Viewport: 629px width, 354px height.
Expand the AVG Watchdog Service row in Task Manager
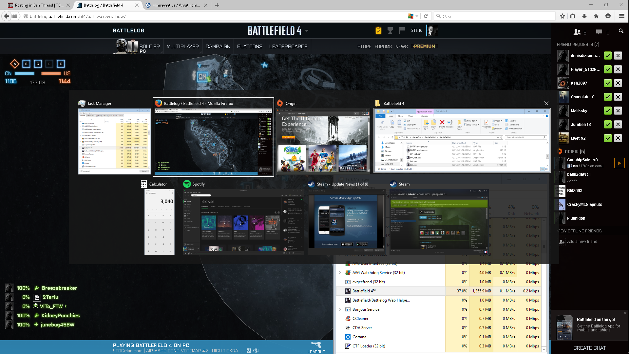(x=340, y=273)
